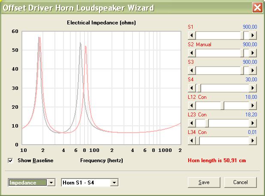Click the Save button
This screenshot has height=196, width=265.
[204, 182]
